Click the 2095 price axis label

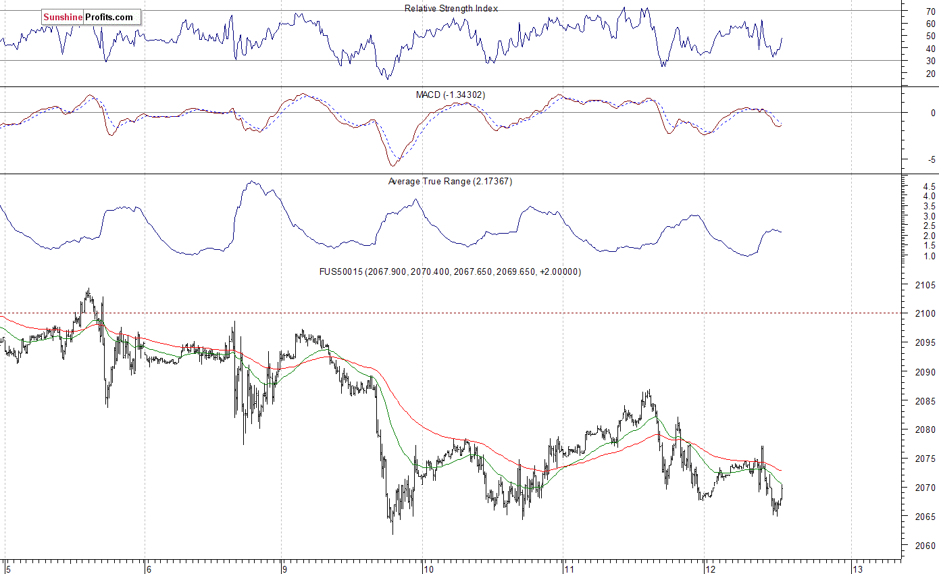coord(926,343)
